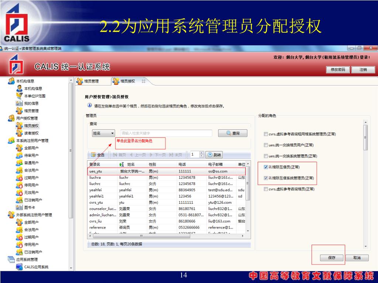
Task: Open 停用用户 icon under 本系统注册用户管理
Action: pos(19,185)
